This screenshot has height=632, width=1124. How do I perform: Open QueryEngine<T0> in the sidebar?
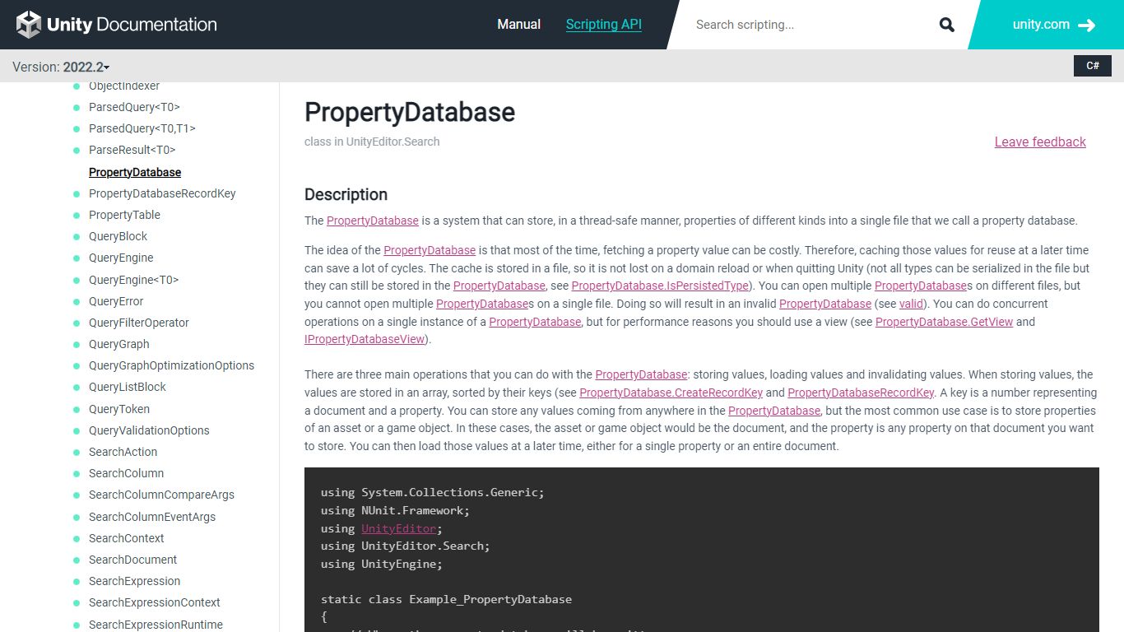click(x=133, y=280)
